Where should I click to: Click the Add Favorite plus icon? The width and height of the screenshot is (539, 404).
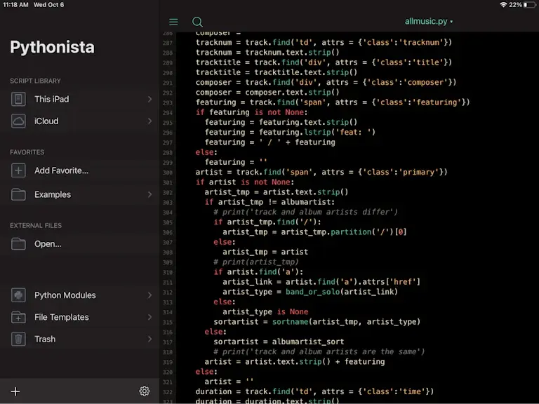click(x=18, y=170)
